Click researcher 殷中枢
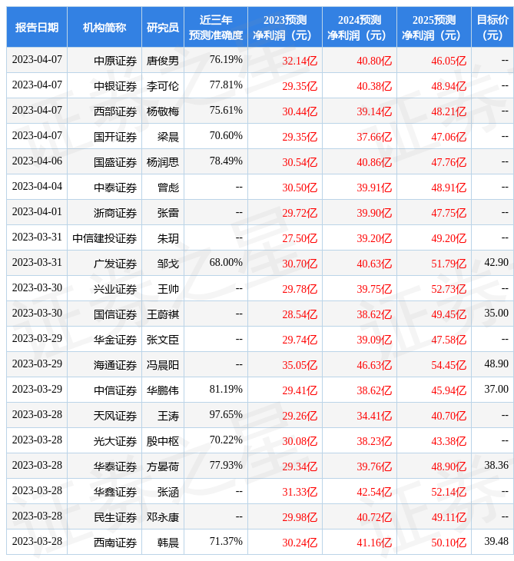Viewport: 514px width, 561px height. click(x=163, y=441)
